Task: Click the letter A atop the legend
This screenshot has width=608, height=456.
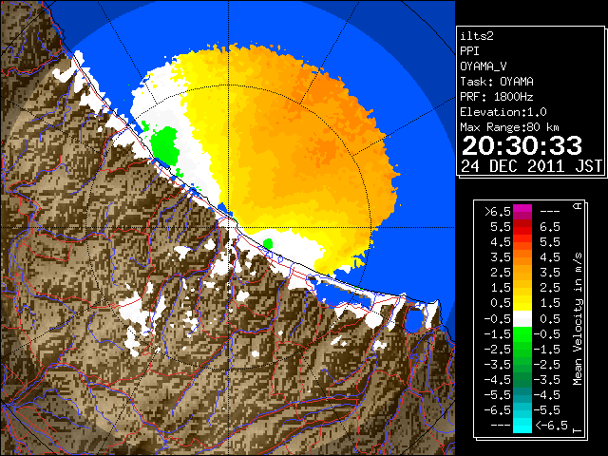Action: [x=578, y=206]
